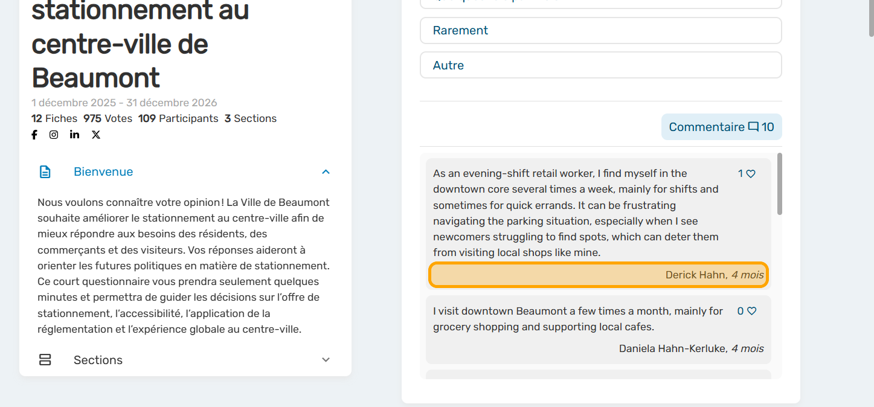Collapse the Bienvenue section chevron
Image resolution: width=874 pixels, height=407 pixels.
click(326, 172)
